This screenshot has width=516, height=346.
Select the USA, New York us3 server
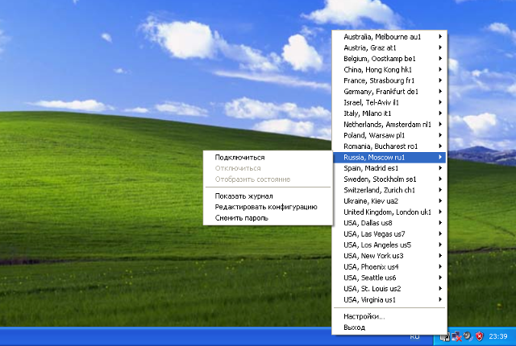[389, 256]
